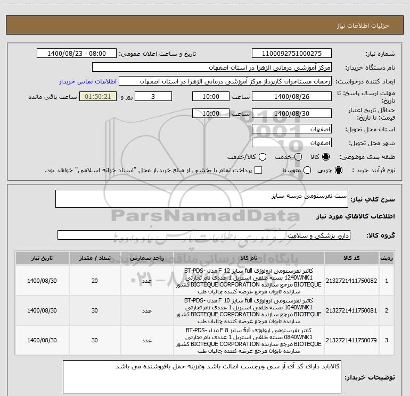The image size is (410, 396).
Task: Select the کالا radio button
Action: coord(326,157)
